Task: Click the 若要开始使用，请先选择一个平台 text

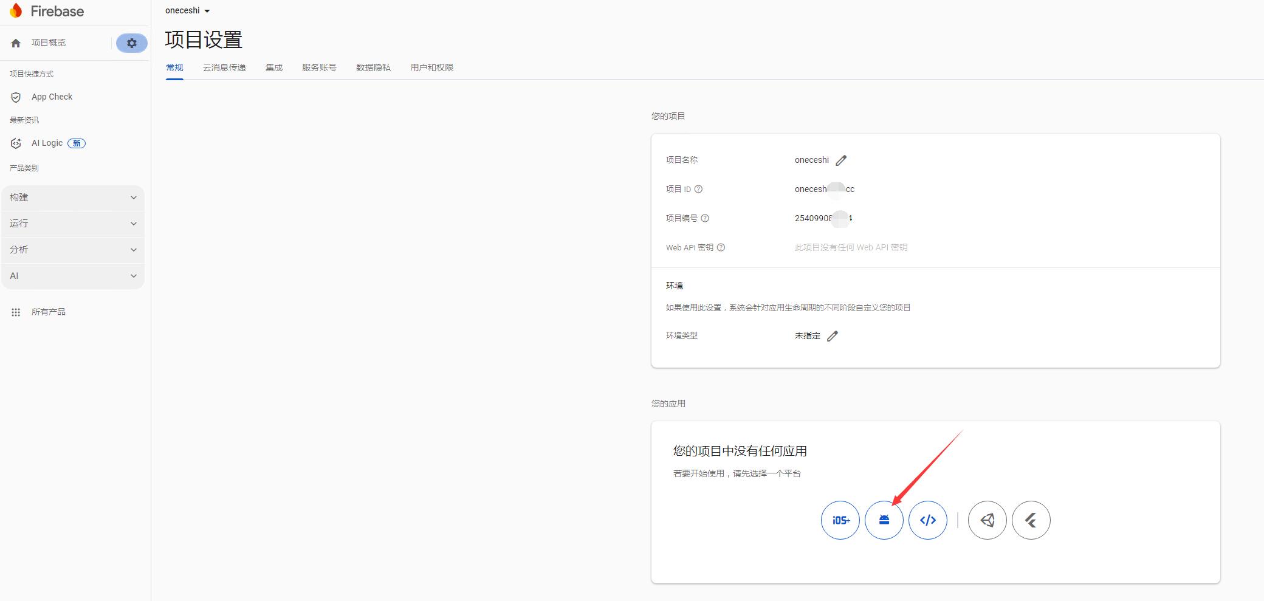Action: (x=737, y=473)
